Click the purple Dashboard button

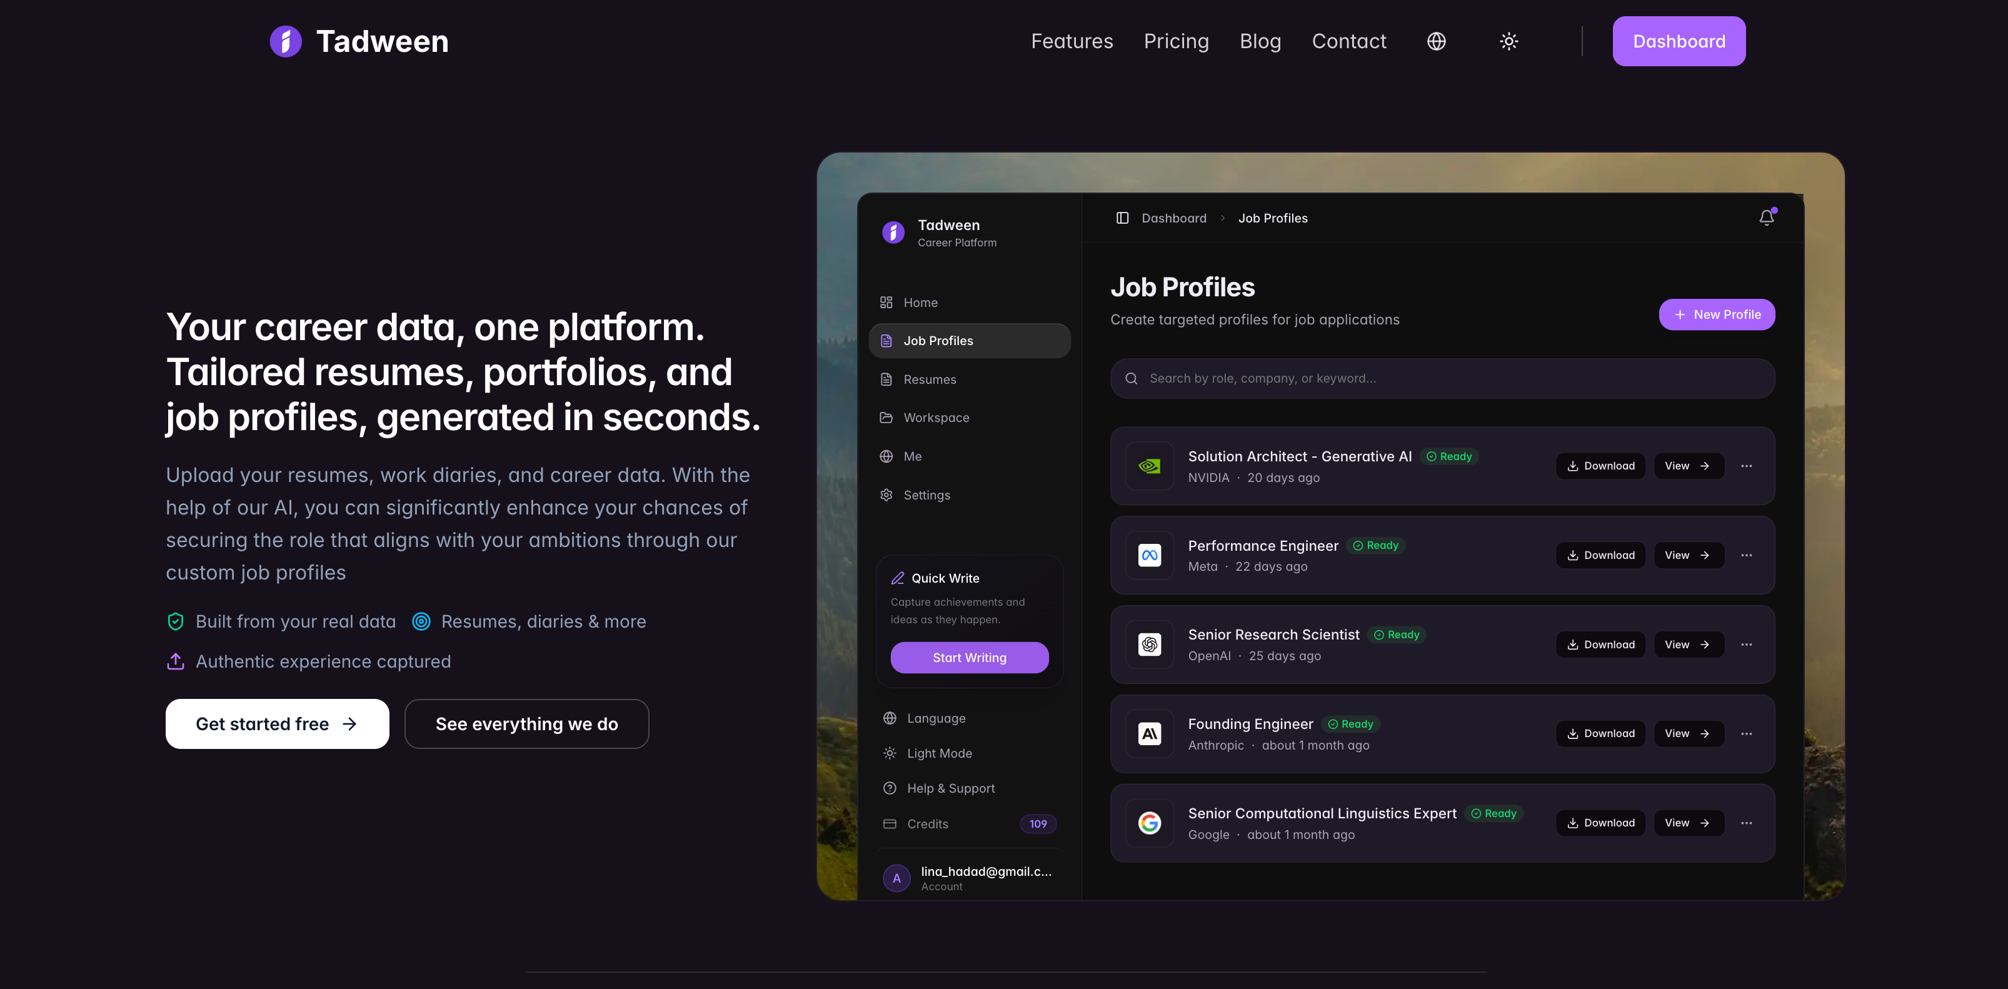[x=1679, y=41]
